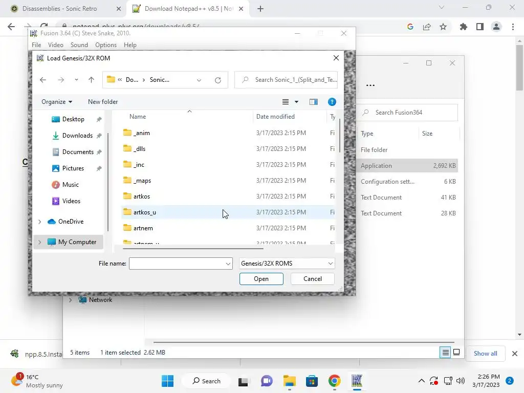This screenshot has width=524, height=393.
Task: Click the forward arrow in Load ROM dialog
Action: [x=61, y=80]
